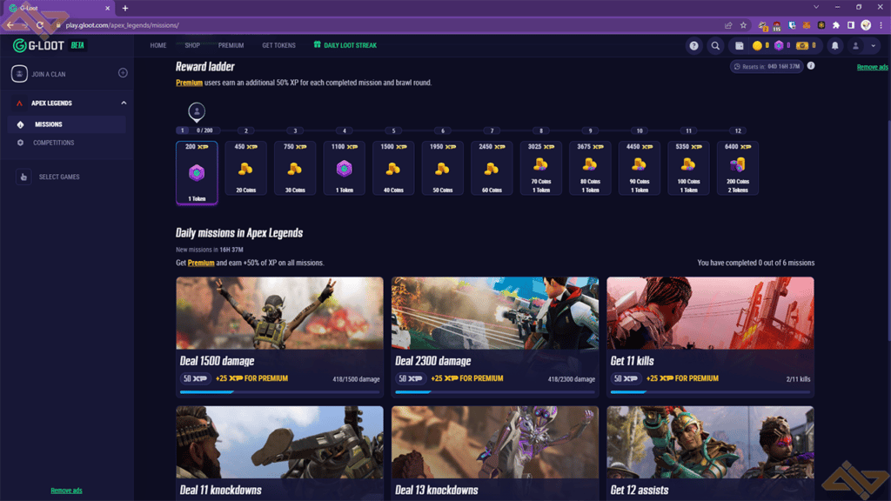The height and width of the screenshot is (501, 891).
Task: Open the browser extensions puzzle icon
Action: [836, 25]
